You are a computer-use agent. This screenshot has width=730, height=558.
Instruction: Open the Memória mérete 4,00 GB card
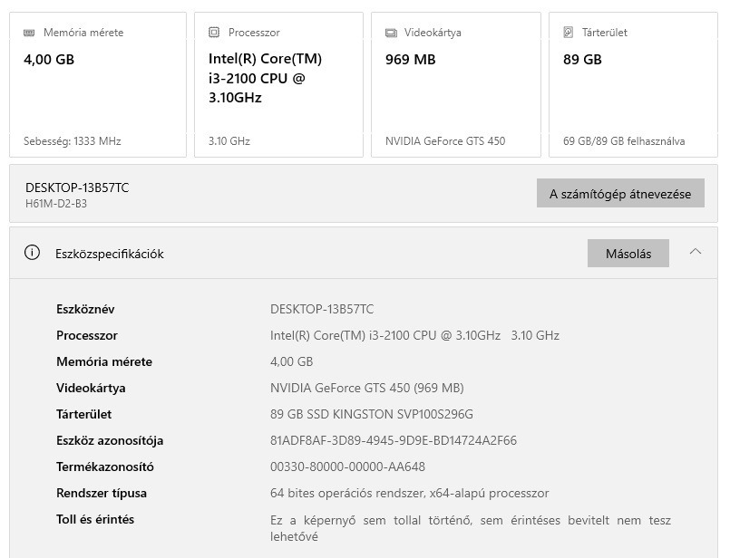(98, 84)
